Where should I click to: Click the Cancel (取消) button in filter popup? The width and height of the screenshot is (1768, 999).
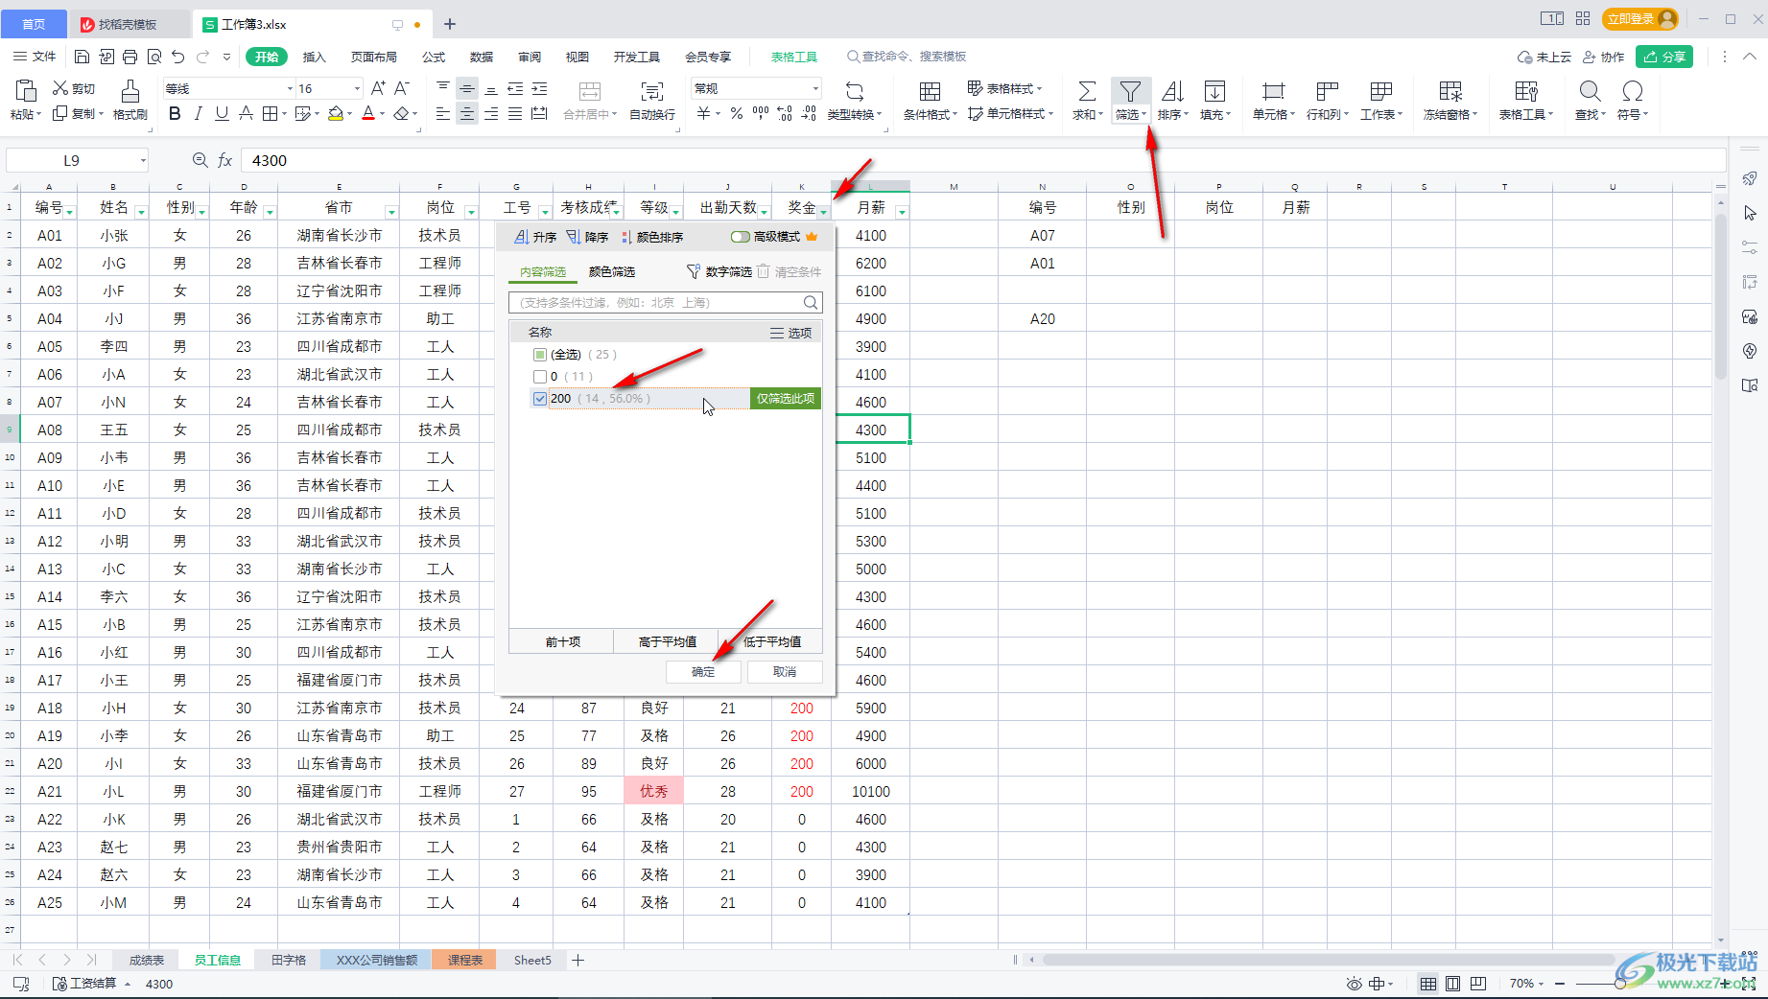click(785, 672)
